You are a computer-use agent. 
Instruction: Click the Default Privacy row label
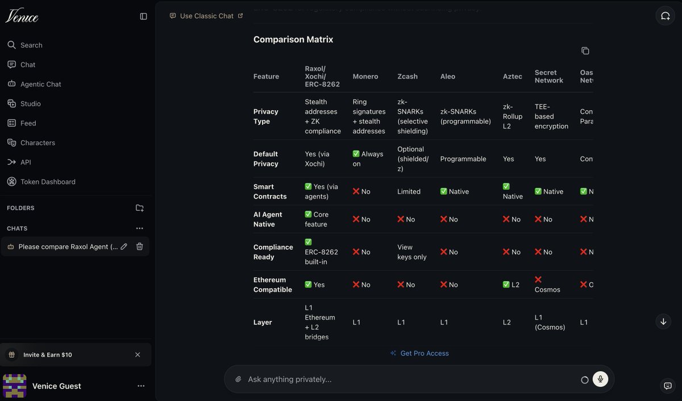point(266,159)
